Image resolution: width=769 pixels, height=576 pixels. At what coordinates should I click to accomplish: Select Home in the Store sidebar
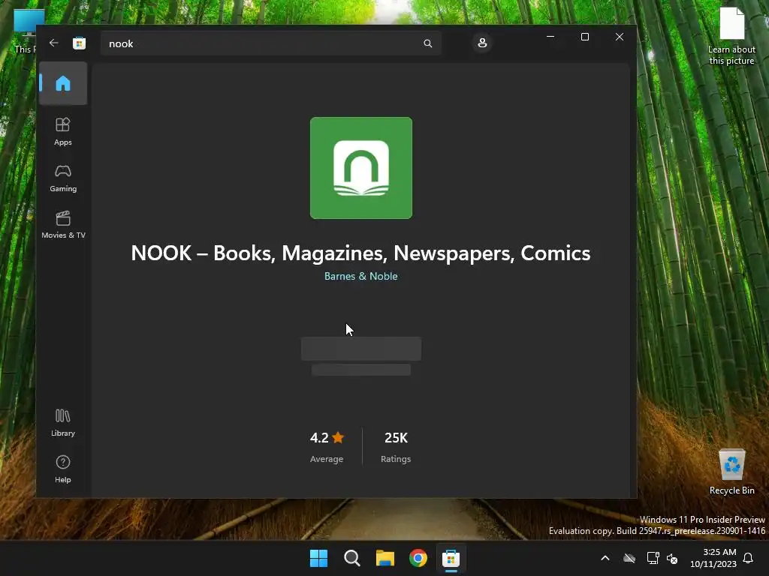tap(63, 83)
